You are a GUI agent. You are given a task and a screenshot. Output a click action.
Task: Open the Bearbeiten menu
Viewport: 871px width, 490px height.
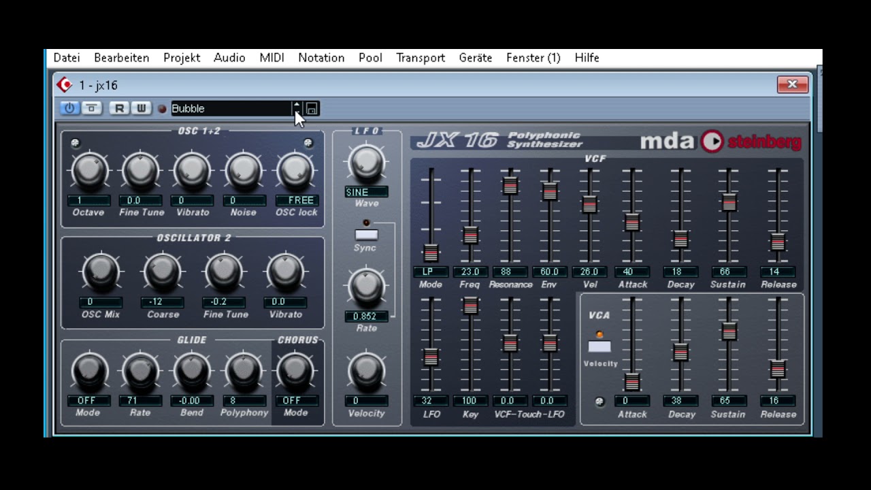coord(122,58)
